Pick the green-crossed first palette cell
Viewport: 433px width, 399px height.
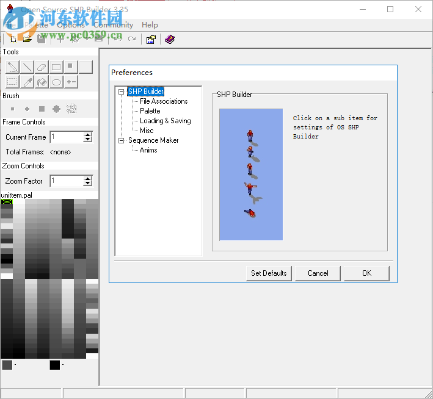pos(7,202)
